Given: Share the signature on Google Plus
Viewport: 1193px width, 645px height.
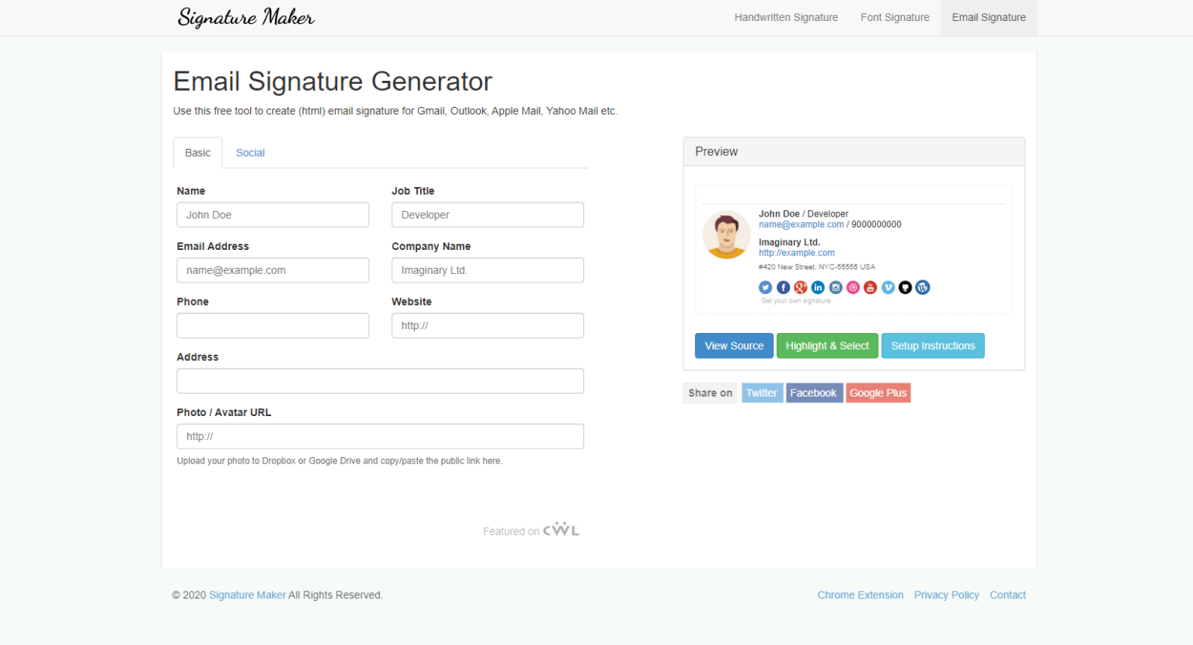Looking at the screenshot, I should pos(878,393).
